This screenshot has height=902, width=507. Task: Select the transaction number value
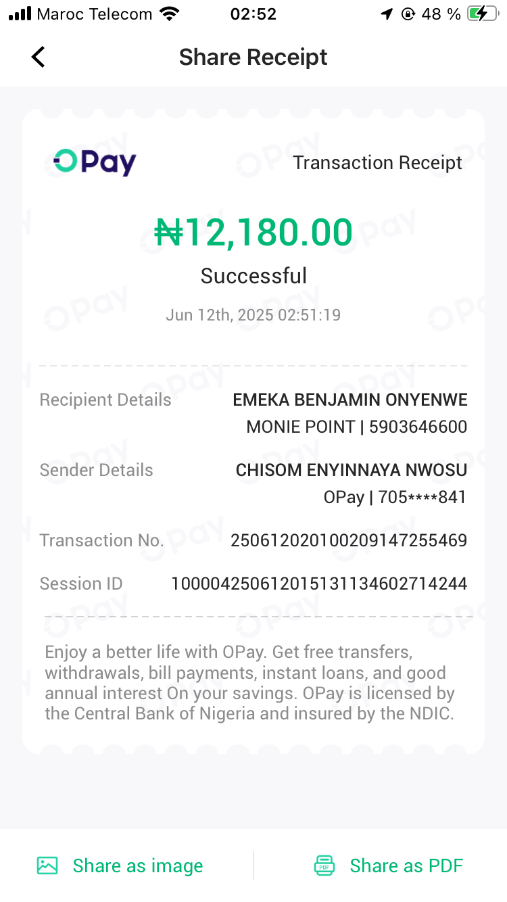coord(349,540)
